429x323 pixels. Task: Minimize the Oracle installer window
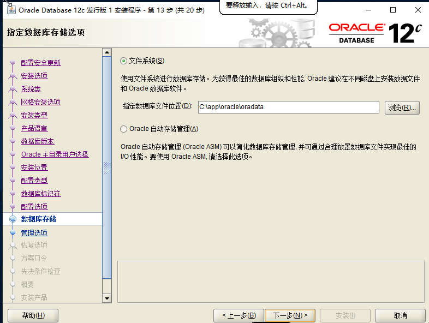368,10
